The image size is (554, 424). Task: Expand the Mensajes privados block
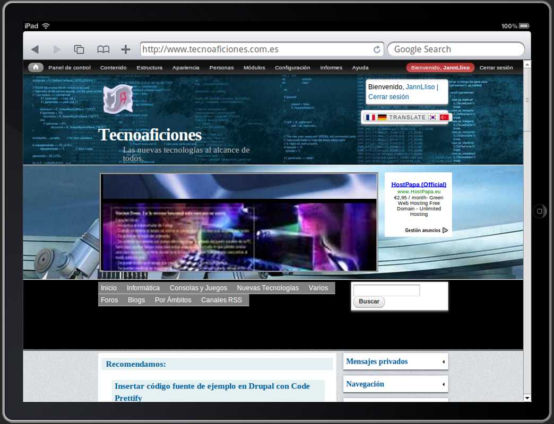pos(443,362)
